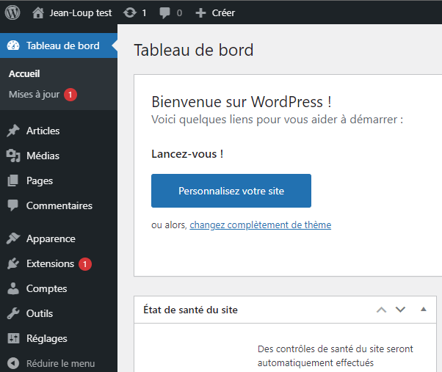Click the Lancez-vous ! subheading

187,154
